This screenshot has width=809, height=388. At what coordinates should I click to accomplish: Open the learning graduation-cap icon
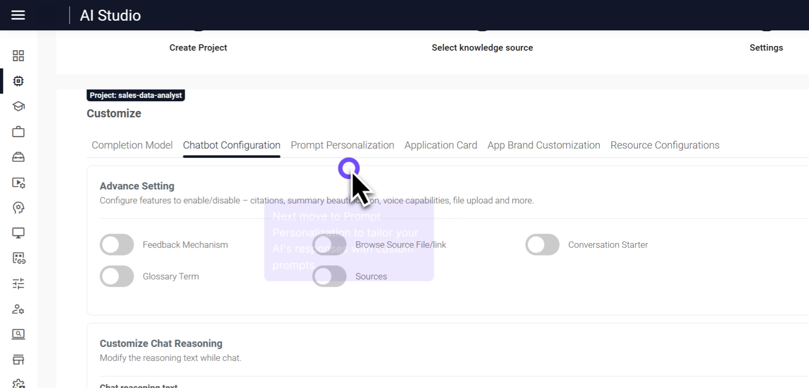tap(18, 106)
